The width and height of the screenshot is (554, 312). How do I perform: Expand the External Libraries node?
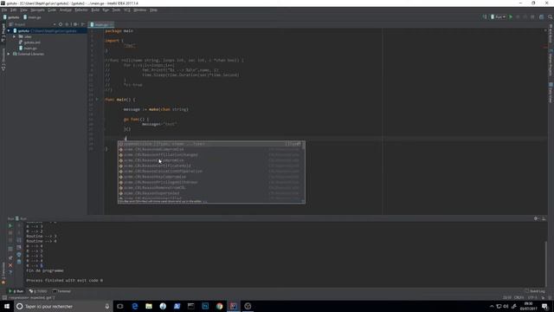[9, 54]
